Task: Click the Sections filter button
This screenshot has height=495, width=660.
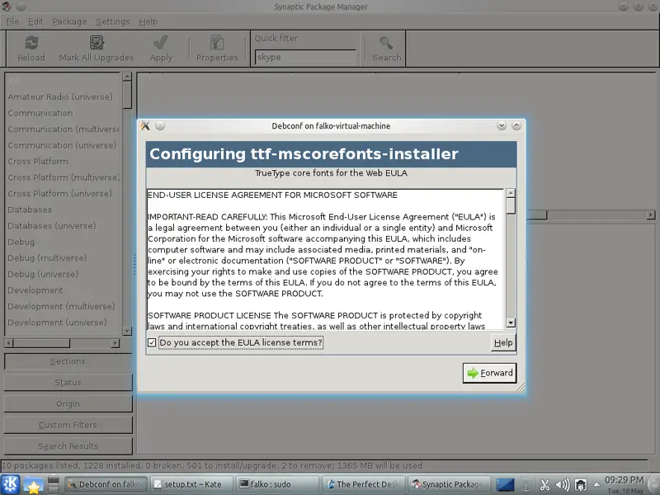Action: coord(68,361)
